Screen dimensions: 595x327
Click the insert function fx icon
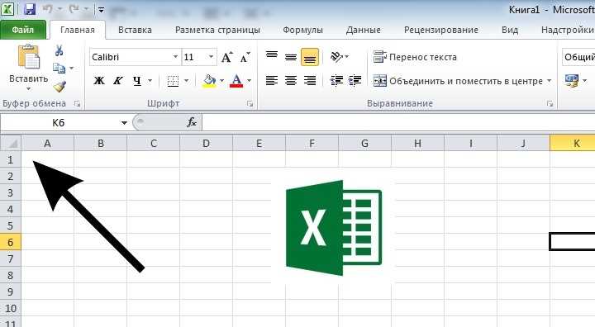(192, 122)
